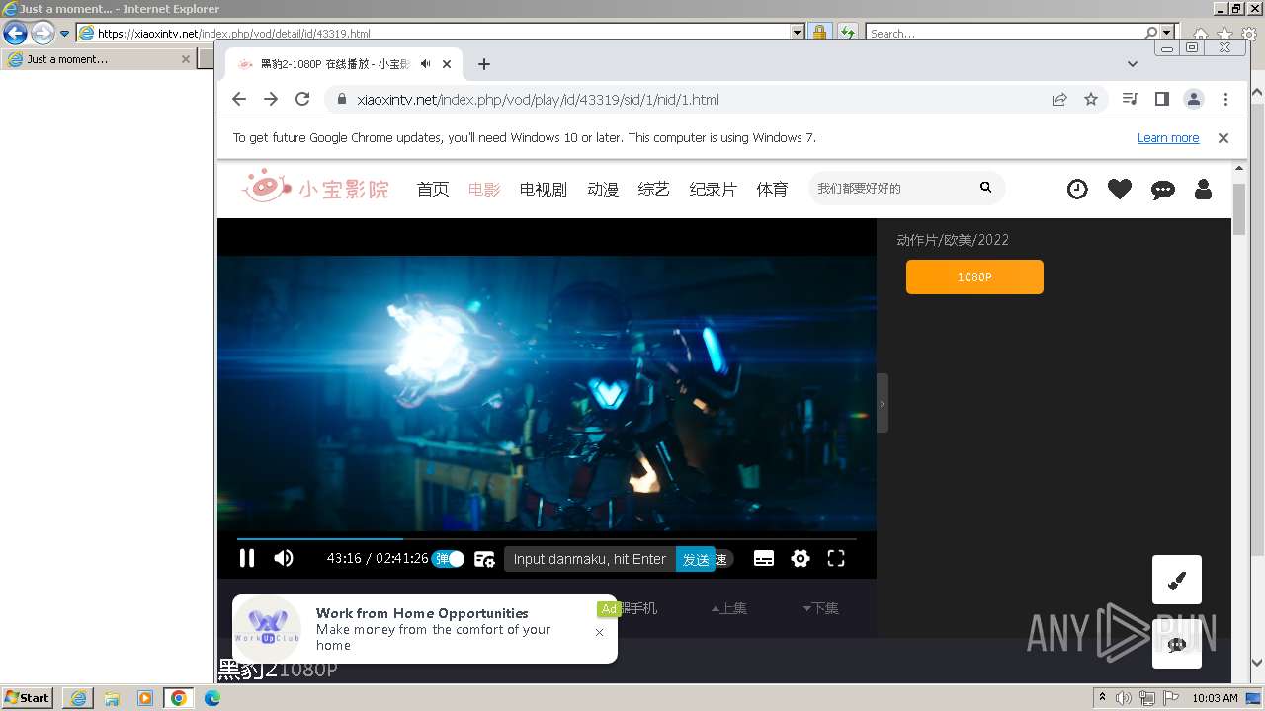
Task: Open Chrome side panel icon
Action: [x=1162, y=99]
